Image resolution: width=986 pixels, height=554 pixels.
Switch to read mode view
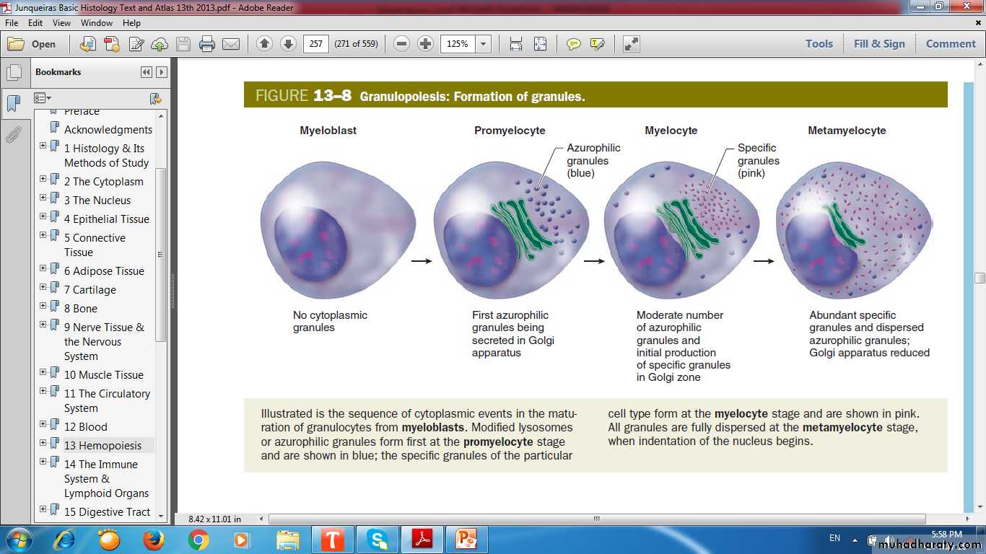point(631,44)
